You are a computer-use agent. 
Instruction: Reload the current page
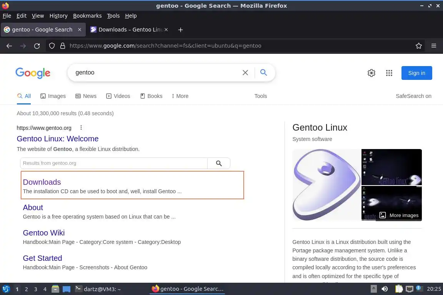point(37,46)
